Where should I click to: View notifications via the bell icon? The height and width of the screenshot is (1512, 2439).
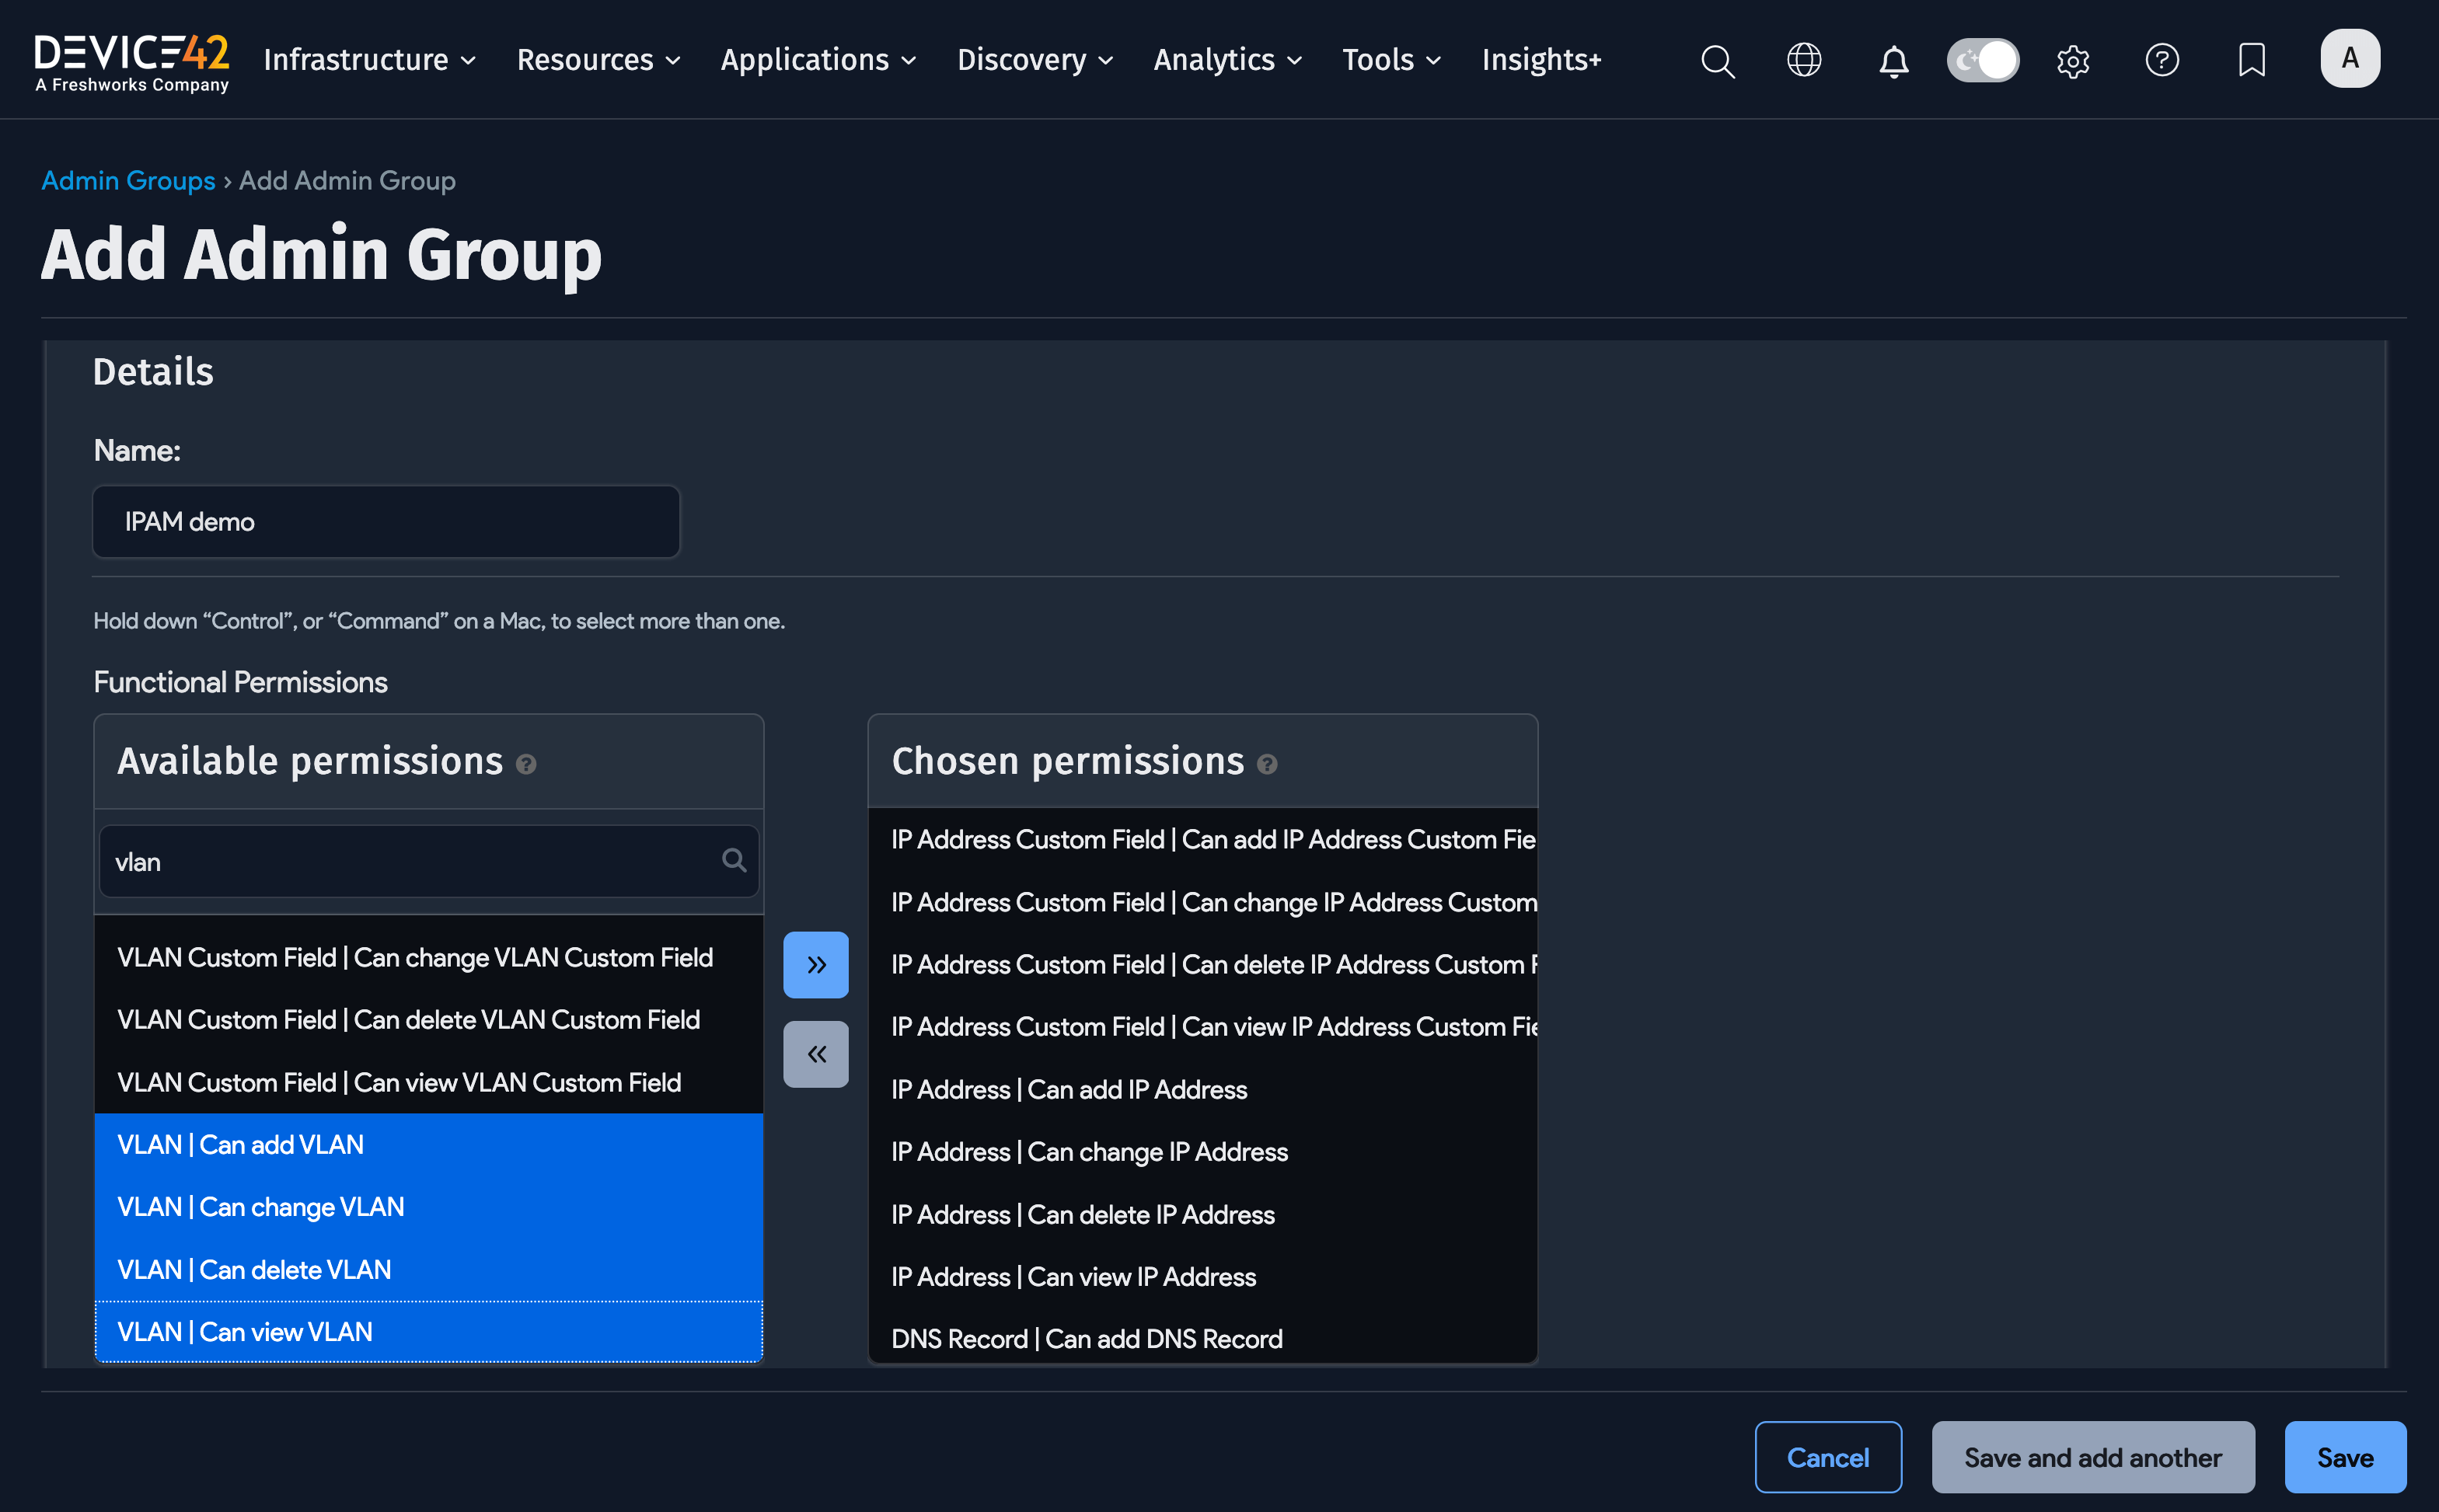pos(1893,60)
